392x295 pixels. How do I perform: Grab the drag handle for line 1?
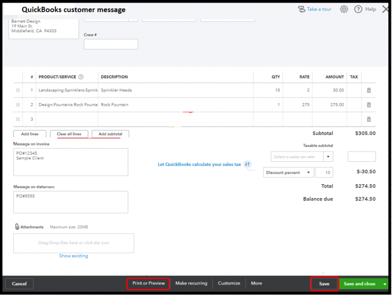pyautogui.click(x=18, y=90)
